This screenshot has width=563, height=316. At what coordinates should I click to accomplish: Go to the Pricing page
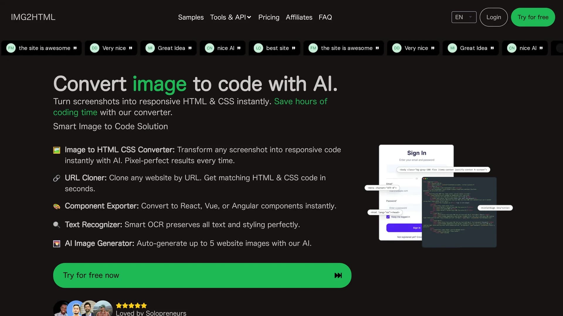click(269, 17)
